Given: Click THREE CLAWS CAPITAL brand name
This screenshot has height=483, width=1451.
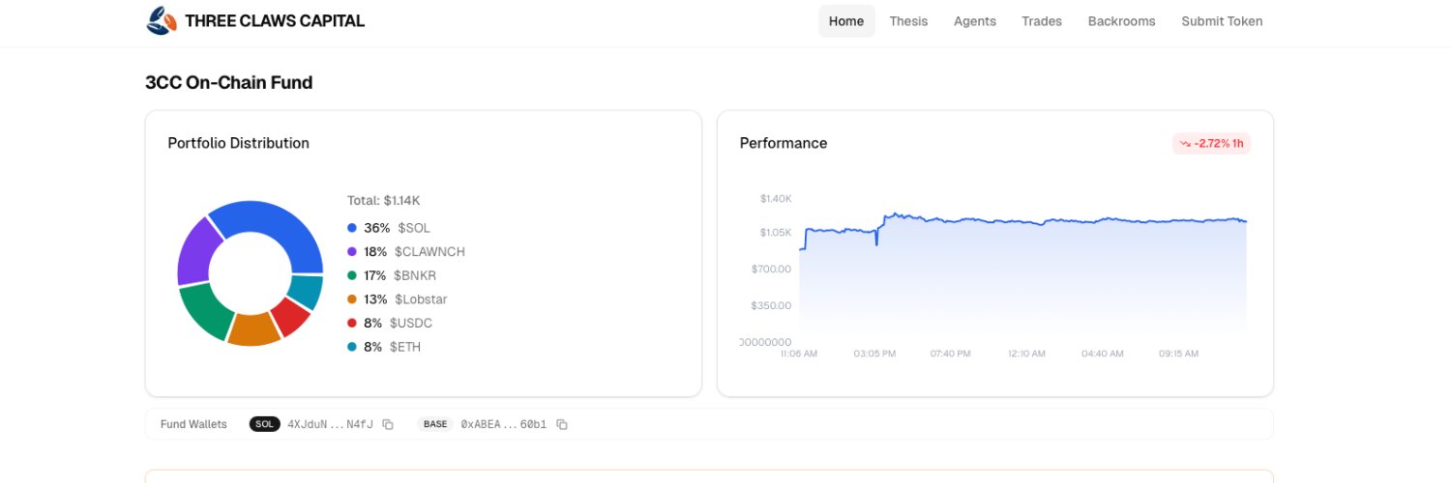Looking at the screenshot, I should point(275,20).
